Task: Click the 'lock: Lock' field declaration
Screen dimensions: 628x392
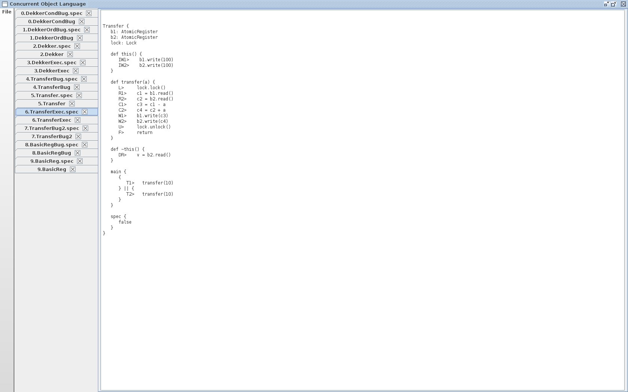Action: pos(123,43)
